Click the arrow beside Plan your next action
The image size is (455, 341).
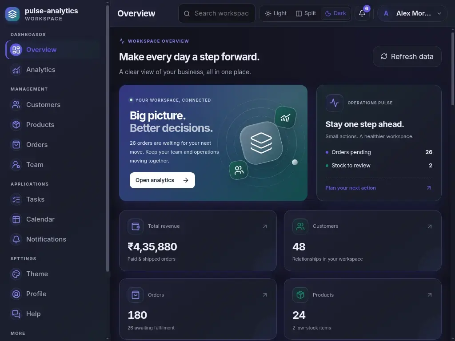[429, 188]
